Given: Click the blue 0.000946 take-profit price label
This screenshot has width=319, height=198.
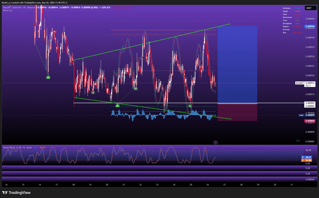Looking at the screenshot, I should [309, 27].
